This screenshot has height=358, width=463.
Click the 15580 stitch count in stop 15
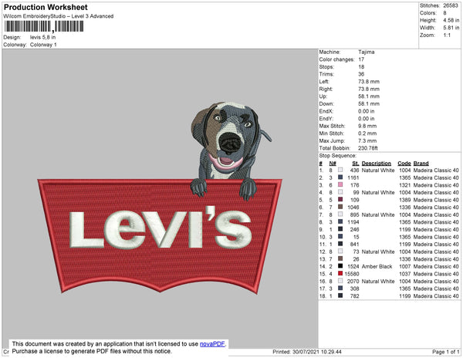point(352,274)
